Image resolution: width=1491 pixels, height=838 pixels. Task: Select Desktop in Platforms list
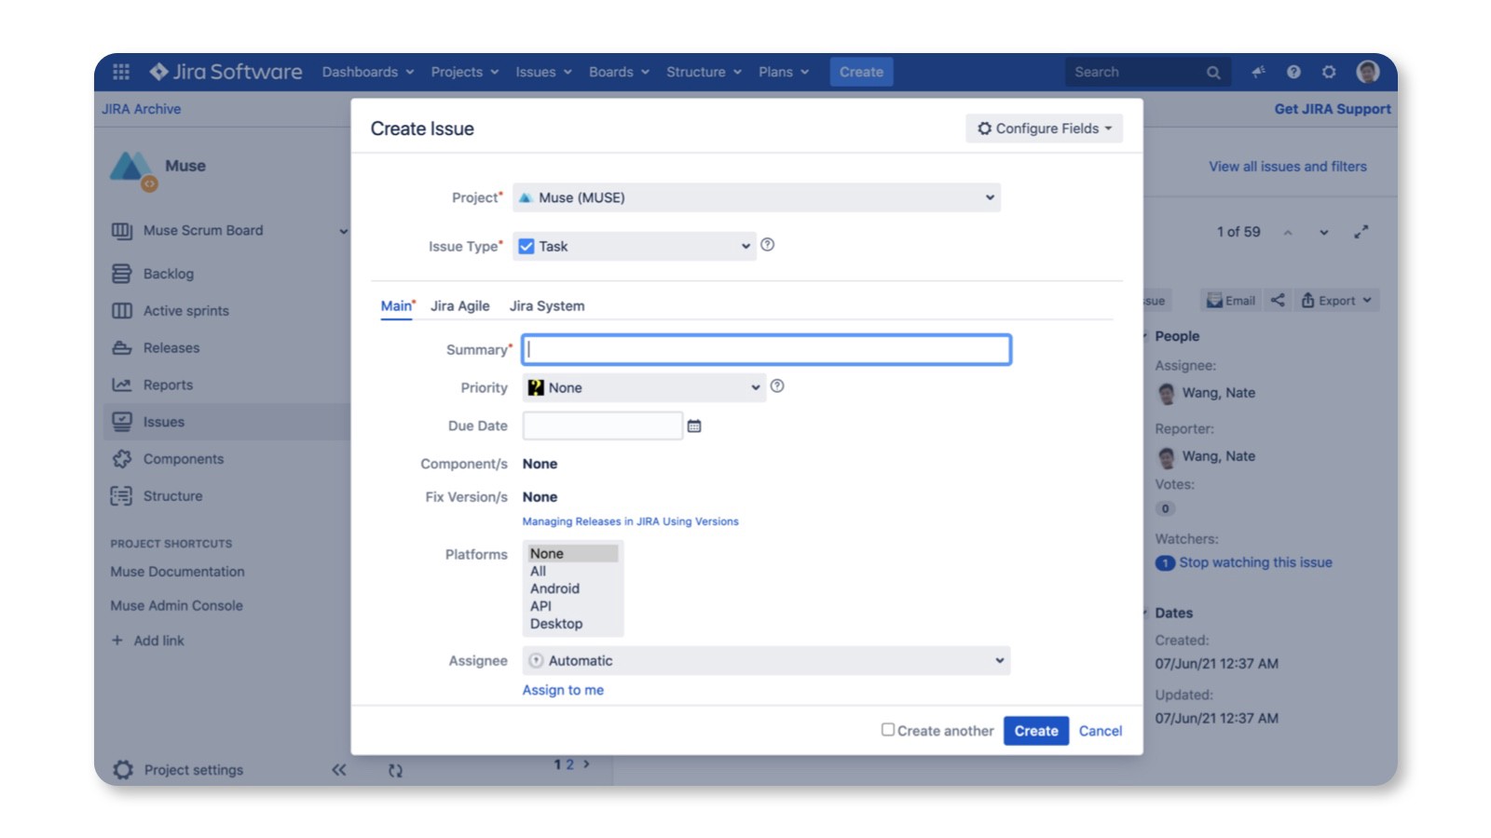[556, 624]
